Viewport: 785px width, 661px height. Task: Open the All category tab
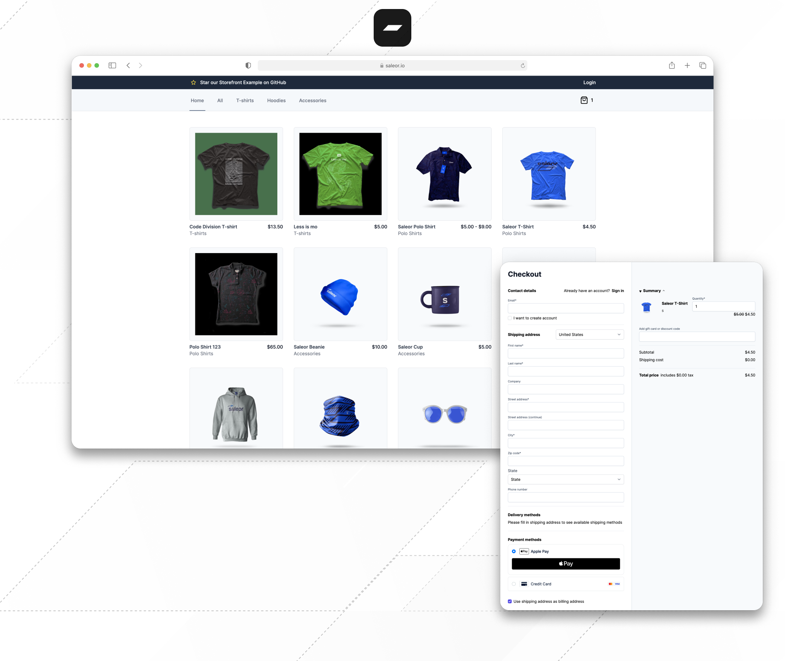(x=220, y=100)
